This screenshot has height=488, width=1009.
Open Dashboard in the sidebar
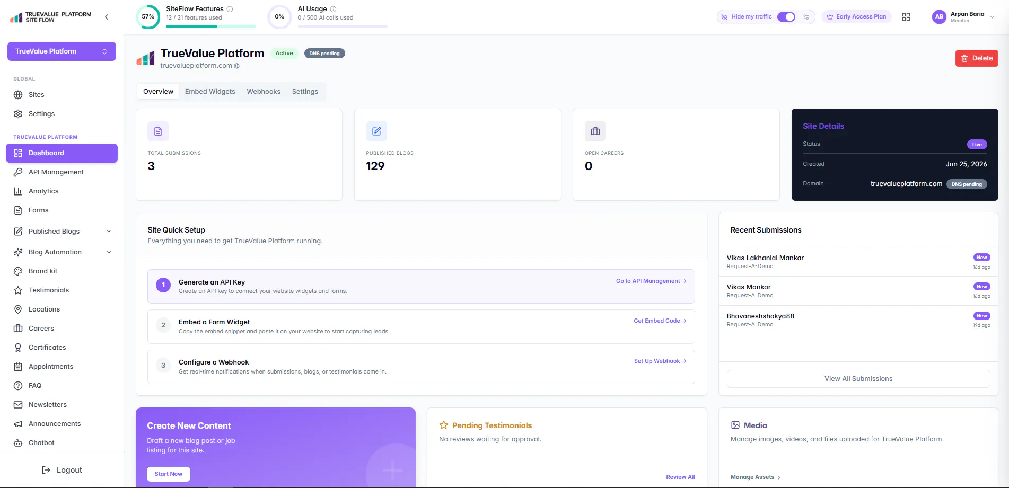[x=62, y=153]
